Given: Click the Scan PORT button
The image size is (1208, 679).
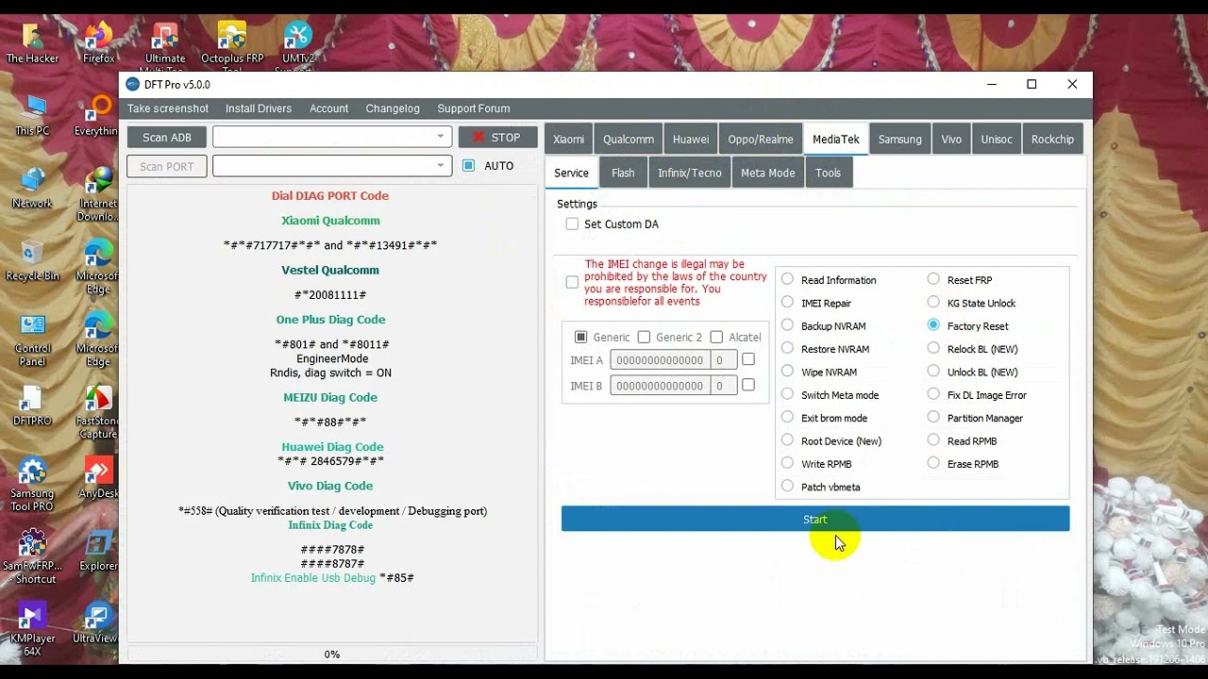Looking at the screenshot, I should click(167, 167).
